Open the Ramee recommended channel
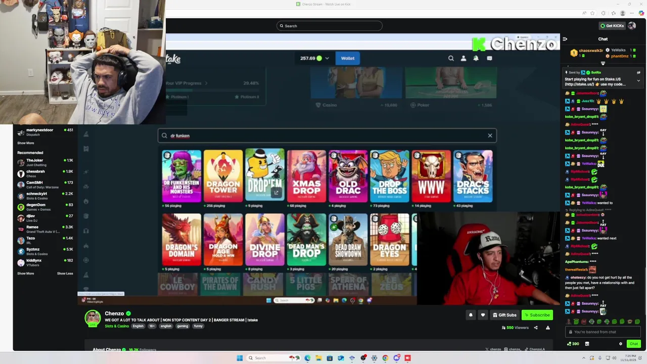Image resolution: width=647 pixels, height=364 pixels. coord(45,229)
